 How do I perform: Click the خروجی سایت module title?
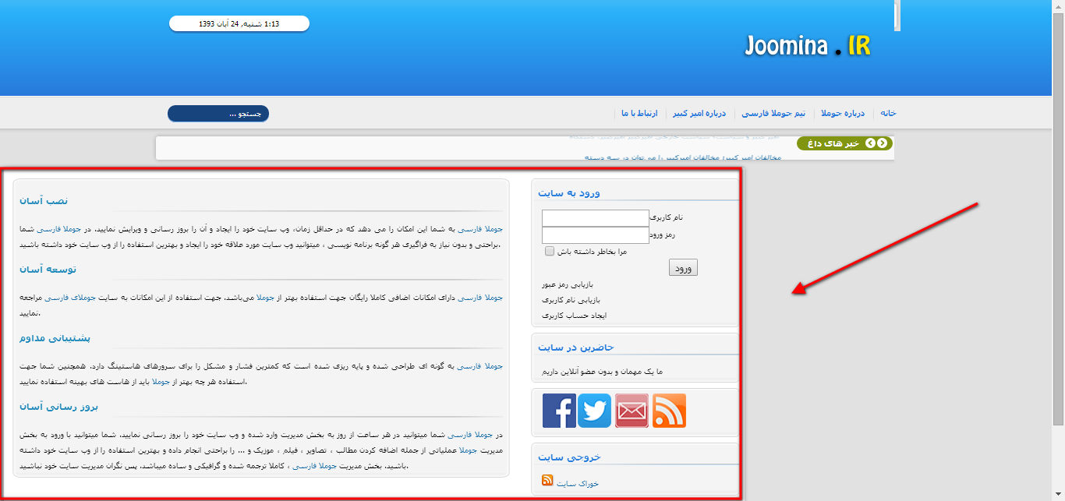click(x=570, y=457)
